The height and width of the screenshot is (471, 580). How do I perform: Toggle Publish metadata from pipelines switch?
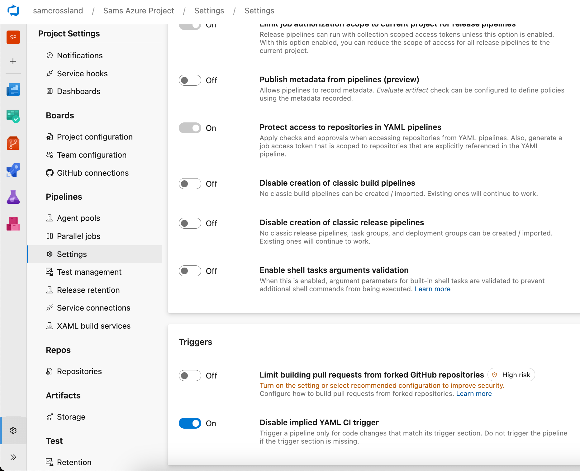pos(190,80)
